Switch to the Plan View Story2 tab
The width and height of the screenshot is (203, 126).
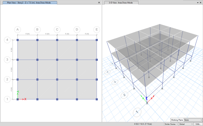[30, 3]
